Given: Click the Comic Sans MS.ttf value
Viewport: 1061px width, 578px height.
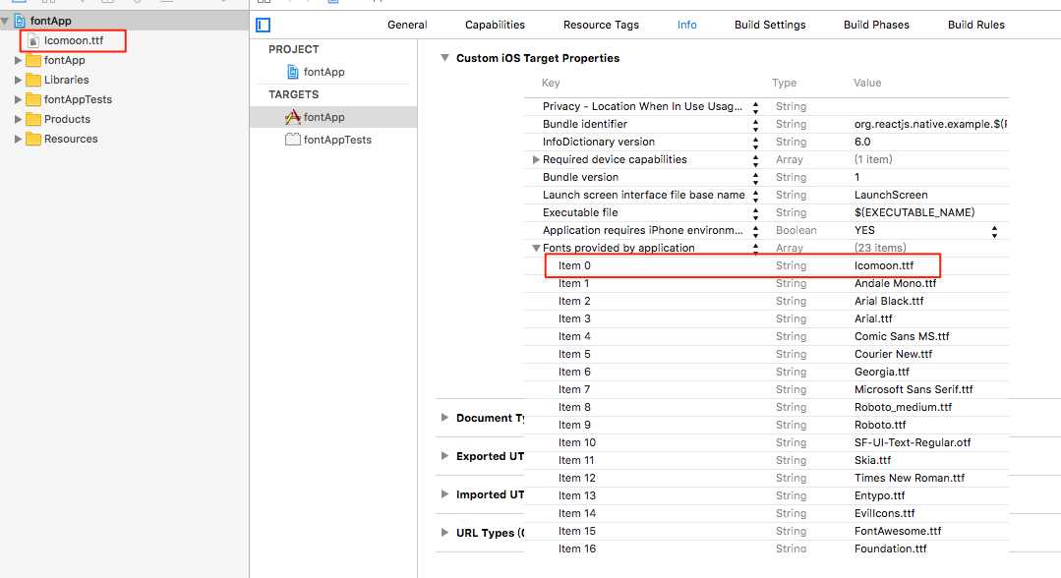Looking at the screenshot, I should 902,336.
